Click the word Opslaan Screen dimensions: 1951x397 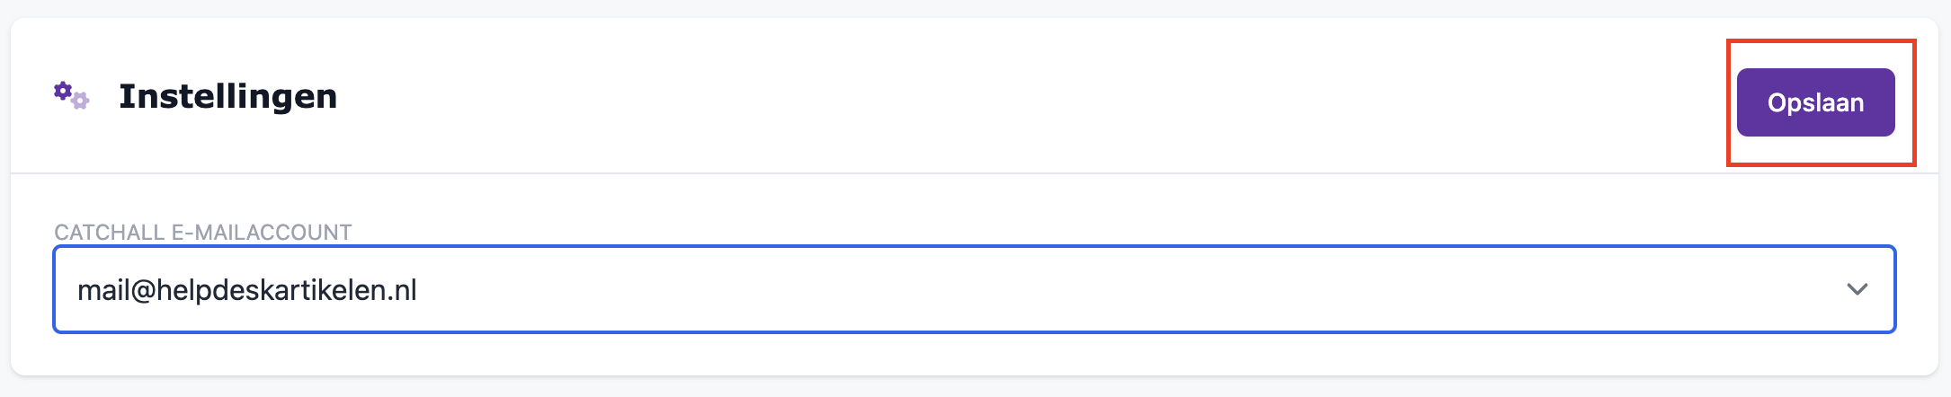pyautogui.click(x=1814, y=102)
